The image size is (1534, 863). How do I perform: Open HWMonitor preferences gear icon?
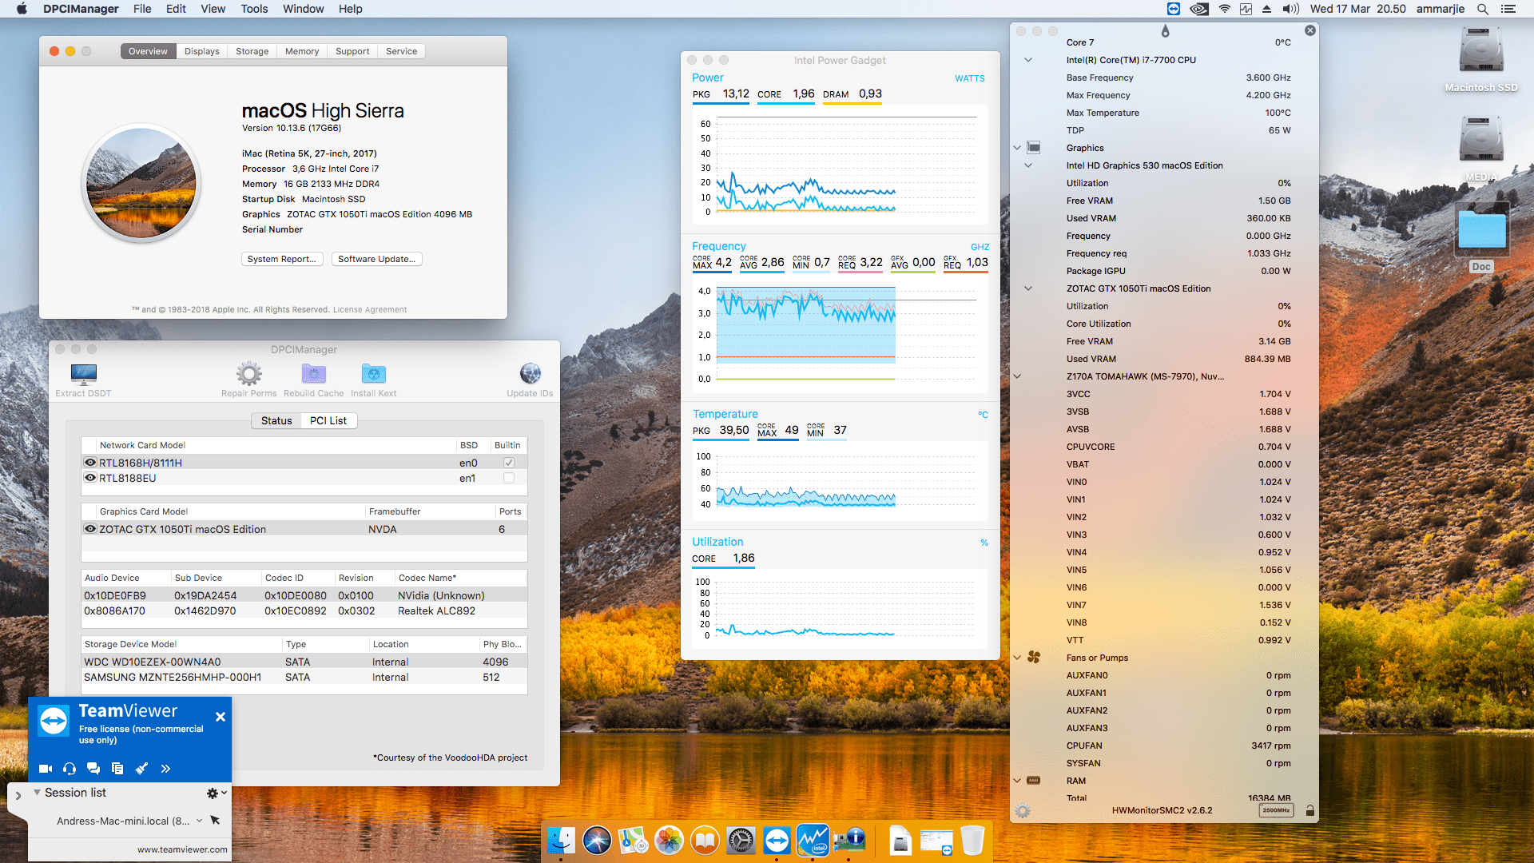(x=1022, y=810)
